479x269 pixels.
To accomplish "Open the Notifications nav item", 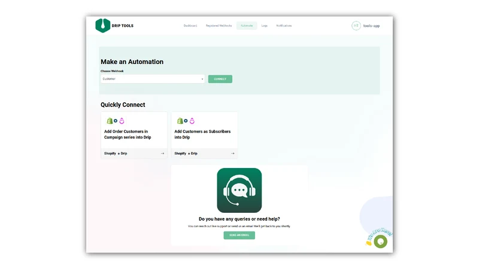I will (284, 26).
